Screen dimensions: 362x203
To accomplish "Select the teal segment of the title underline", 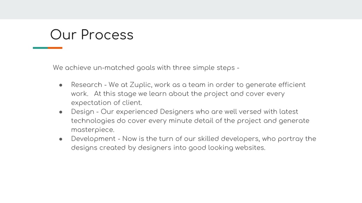I will click(x=40, y=48).
